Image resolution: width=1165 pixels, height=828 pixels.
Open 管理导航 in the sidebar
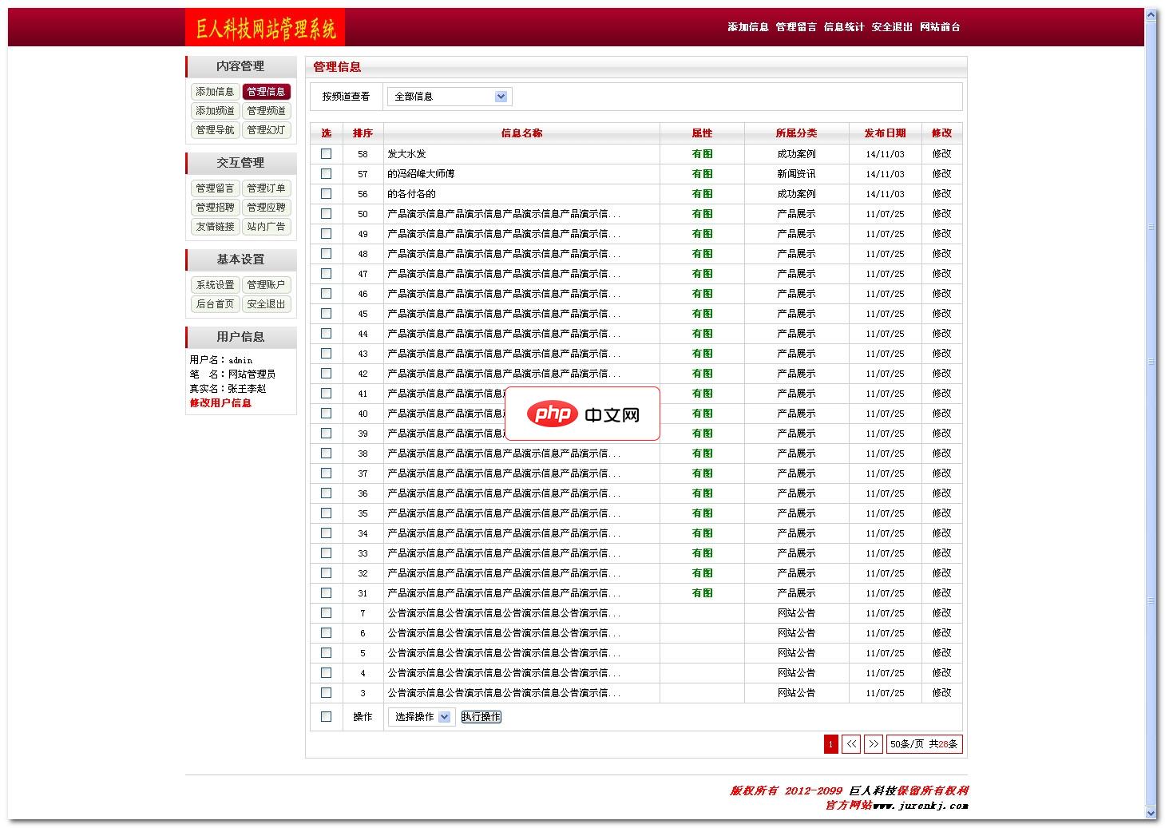click(216, 130)
